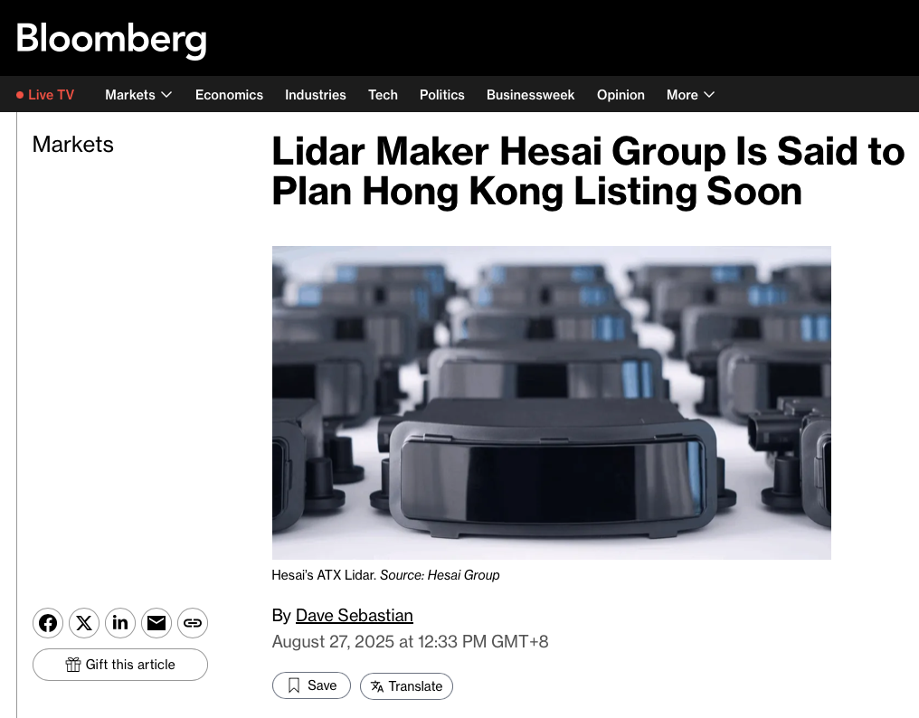
Task: Open the Economics section
Action: pos(229,95)
